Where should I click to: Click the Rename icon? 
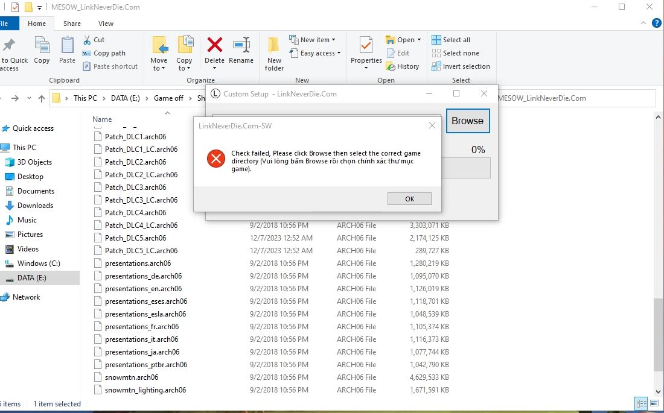(x=241, y=45)
